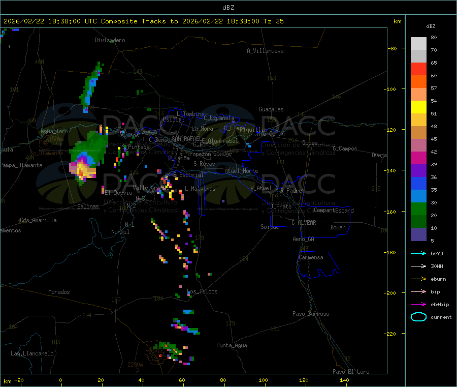Click the R_Padre label
Viewport: 457px width, 387px height.
[x=291, y=191]
